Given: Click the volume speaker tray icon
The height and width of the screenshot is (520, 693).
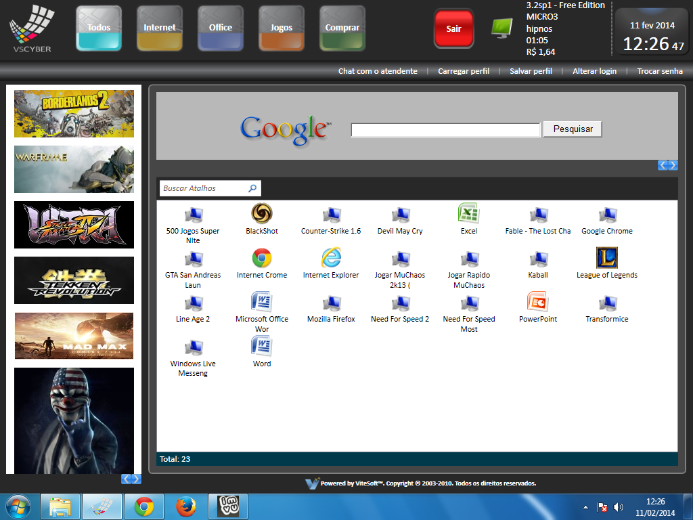Looking at the screenshot, I should point(619,507).
